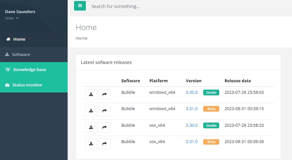Click the hamburger menu toggle button

pyautogui.click(x=80, y=6)
